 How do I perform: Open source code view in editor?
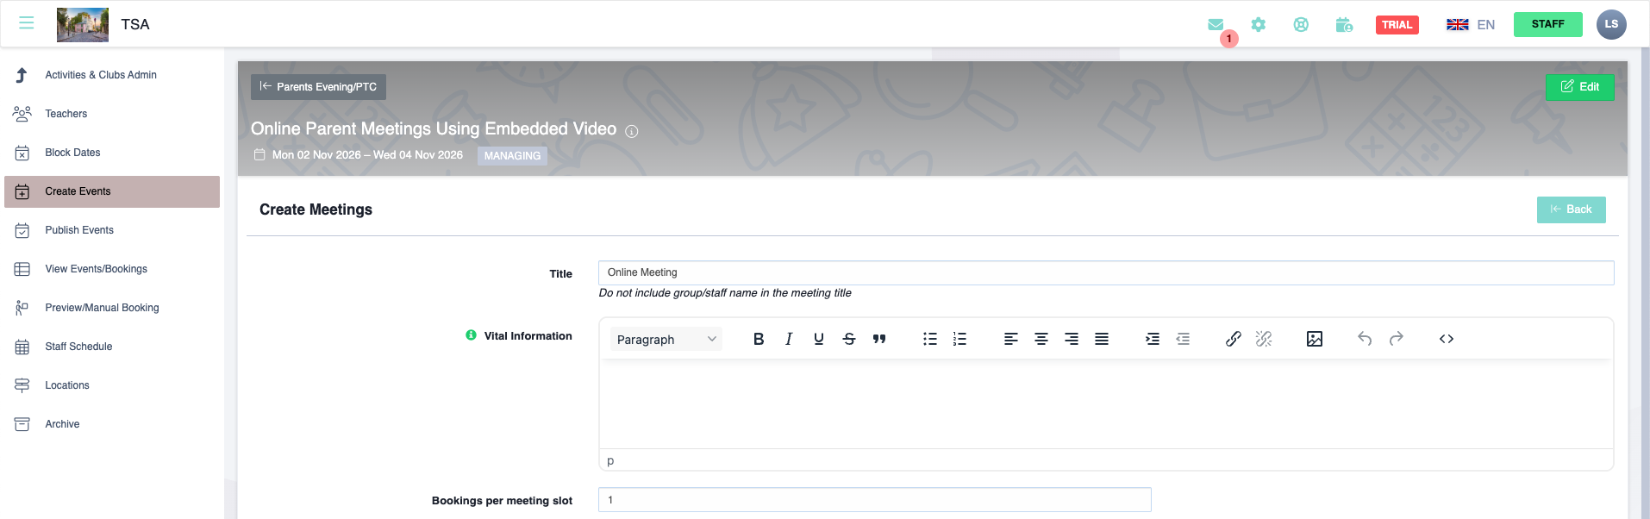[x=1447, y=339]
